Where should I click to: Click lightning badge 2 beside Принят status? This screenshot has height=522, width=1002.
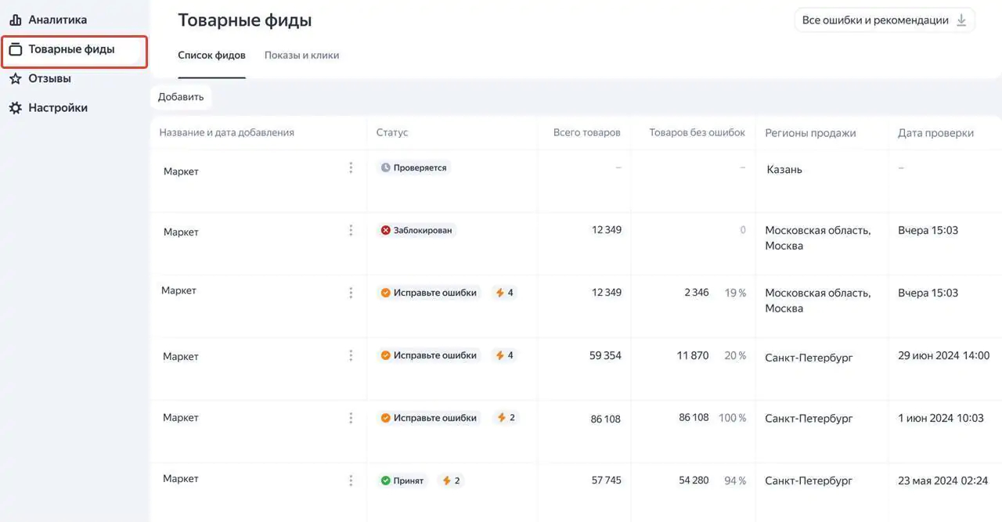[x=451, y=481]
